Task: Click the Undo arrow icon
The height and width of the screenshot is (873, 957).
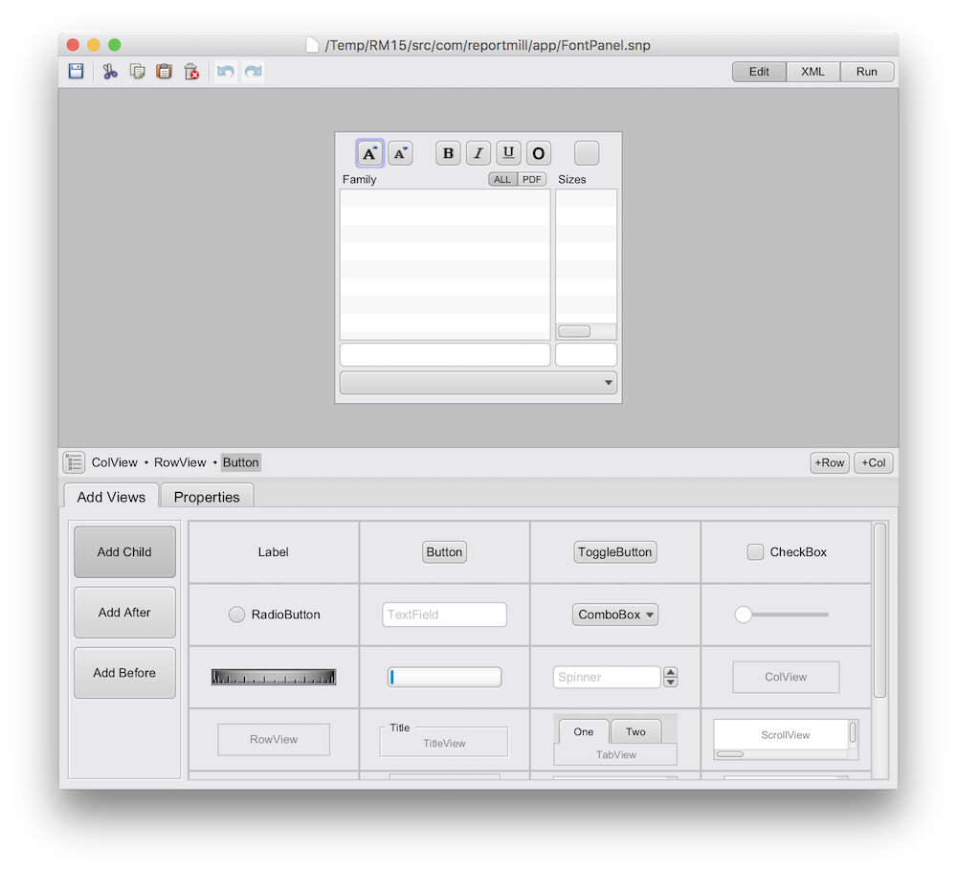Action: point(226,72)
